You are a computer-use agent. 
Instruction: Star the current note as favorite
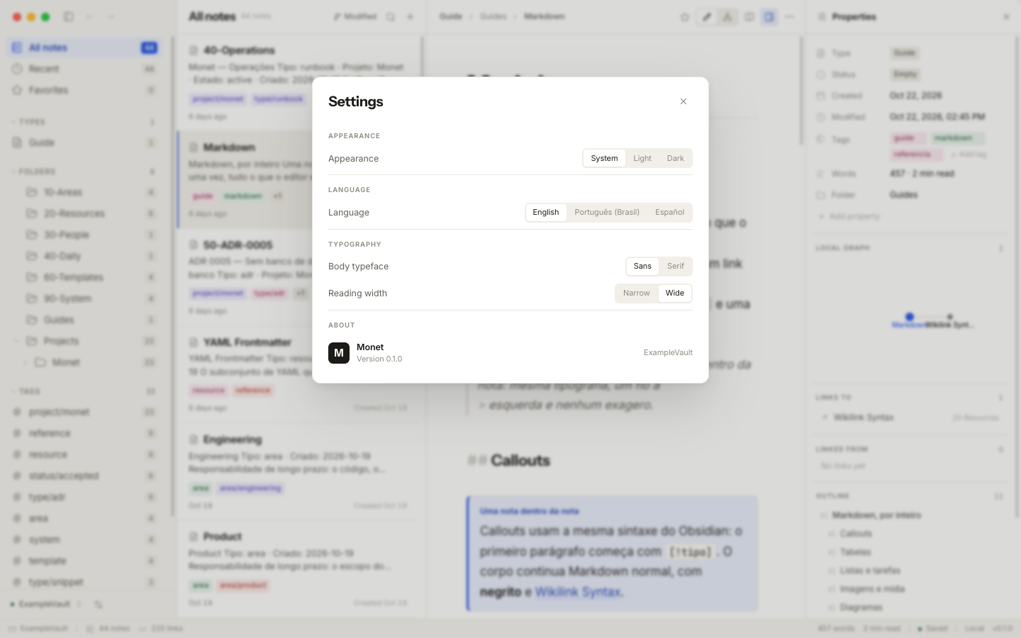pyautogui.click(x=685, y=16)
